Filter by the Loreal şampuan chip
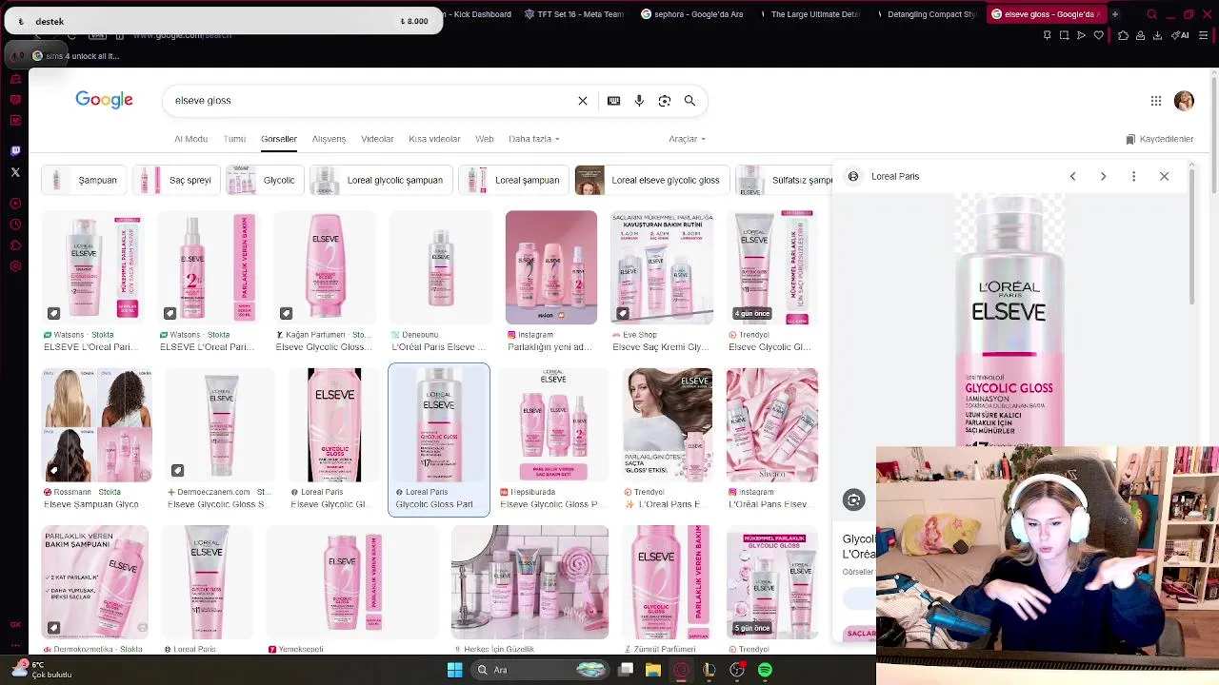This screenshot has width=1219, height=685. [x=512, y=180]
